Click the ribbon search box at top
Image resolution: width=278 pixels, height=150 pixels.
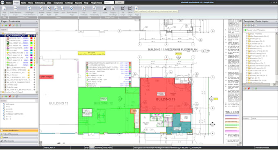pos(109,2)
